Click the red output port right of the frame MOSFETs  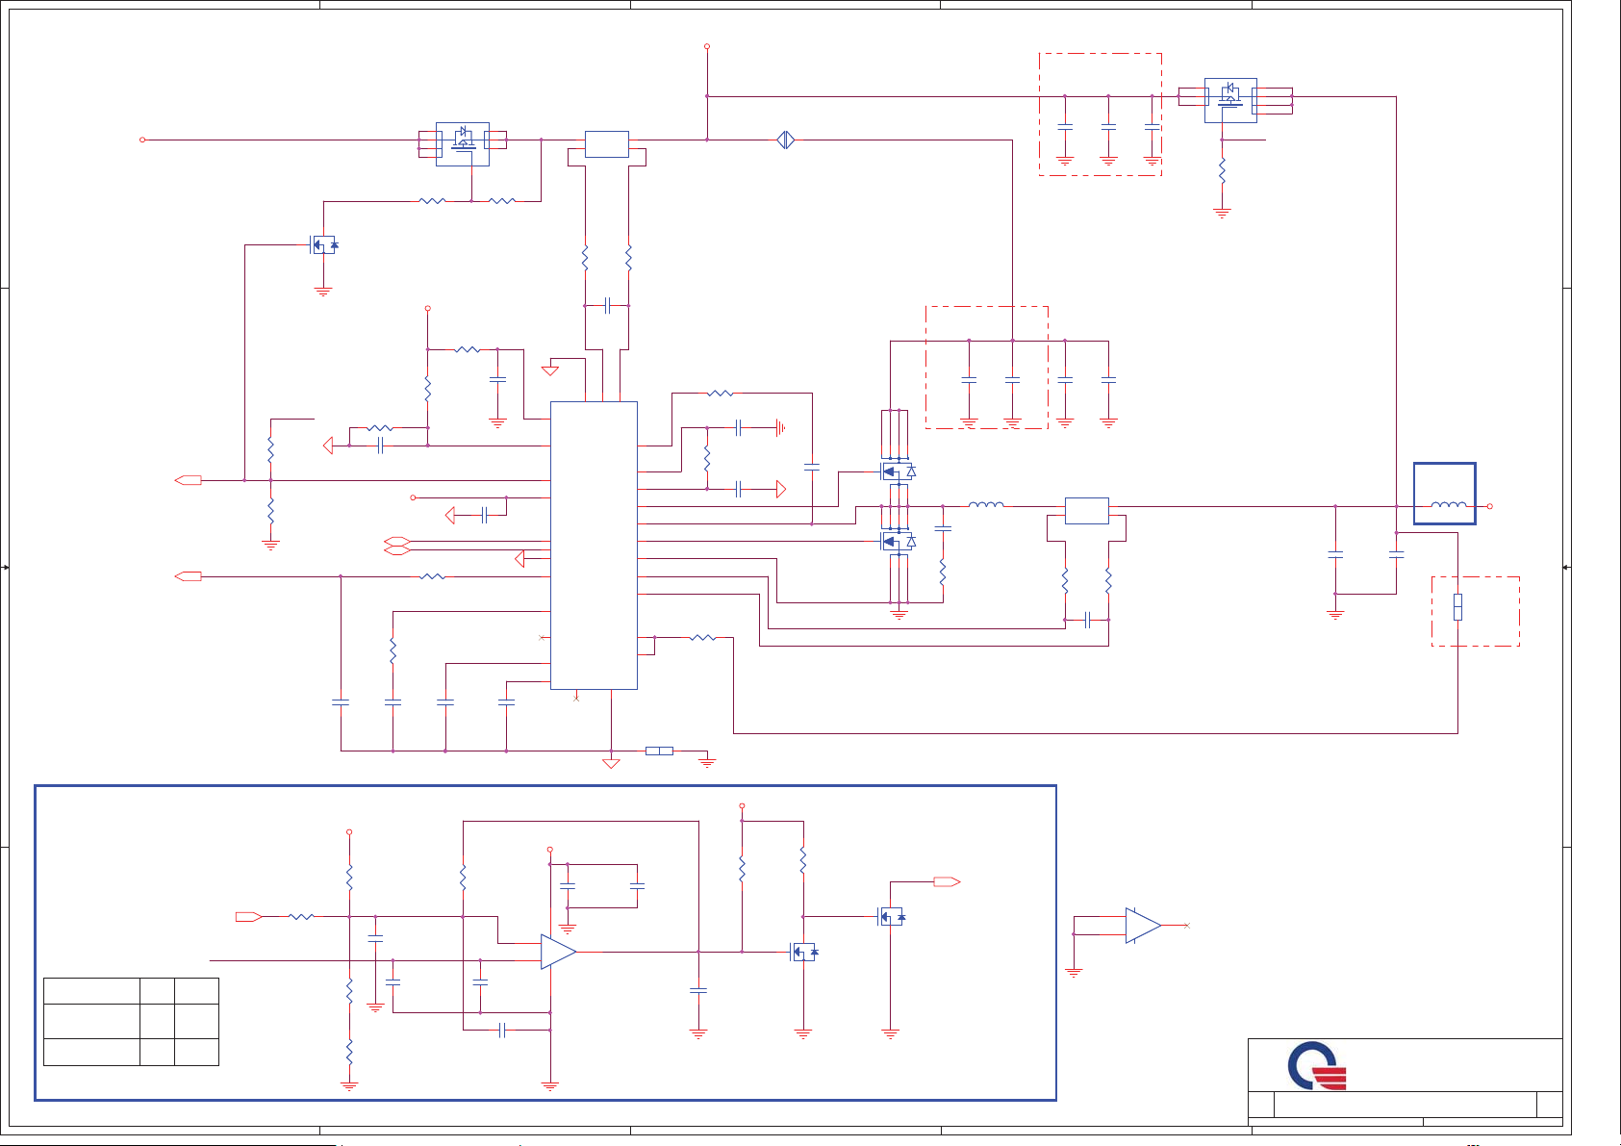[x=948, y=881]
